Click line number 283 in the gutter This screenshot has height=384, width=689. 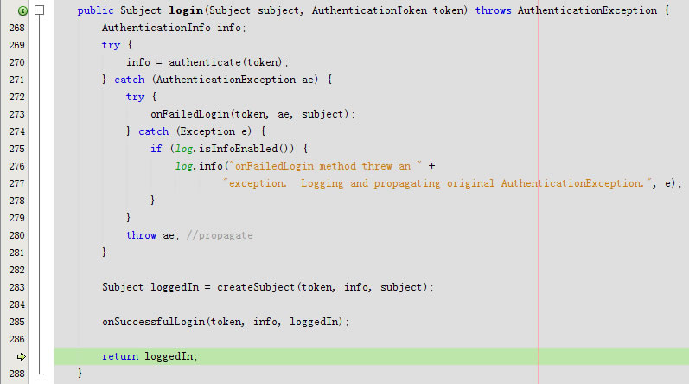[x=16, y=287]
